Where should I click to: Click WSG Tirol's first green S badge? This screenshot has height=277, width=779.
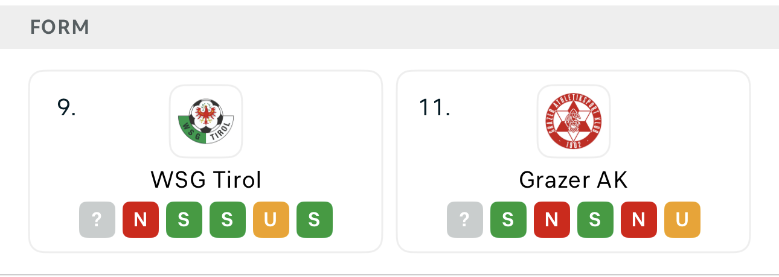pos(184,220)
